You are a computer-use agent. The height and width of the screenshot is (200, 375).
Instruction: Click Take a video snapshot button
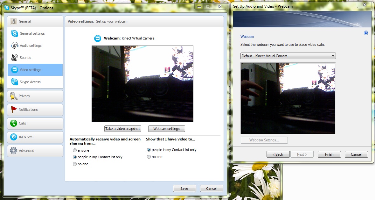coord(123,129)
